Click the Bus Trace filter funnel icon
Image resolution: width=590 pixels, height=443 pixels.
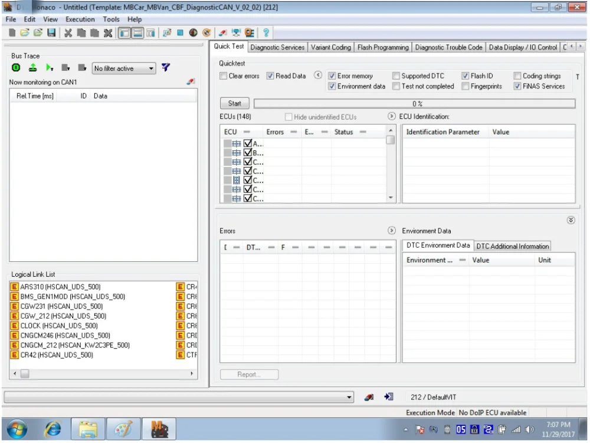tap(166, 68)
